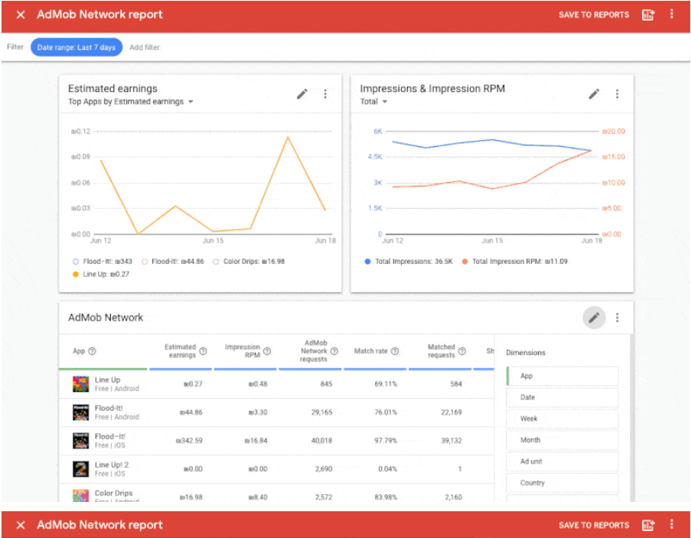Choose Country in the Dimensions list
Image resolution: width=691 pixels, height=538 pixels.
(562, 483)
